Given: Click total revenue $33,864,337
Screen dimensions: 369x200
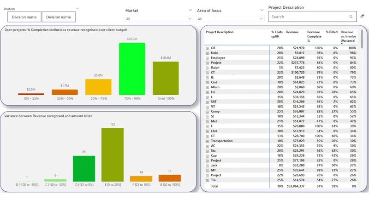Looking at the screenshot, I should coord(296,186).
